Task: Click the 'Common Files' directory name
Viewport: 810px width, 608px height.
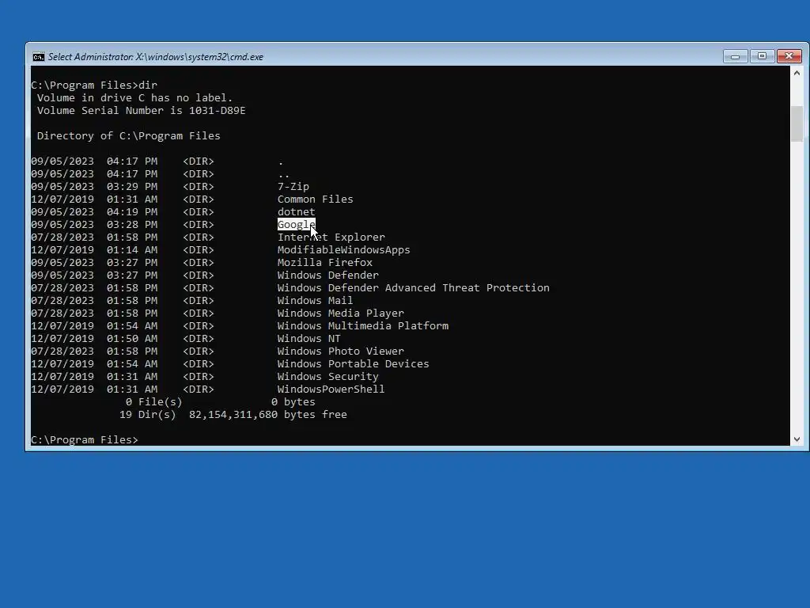Action: [315, 199]
